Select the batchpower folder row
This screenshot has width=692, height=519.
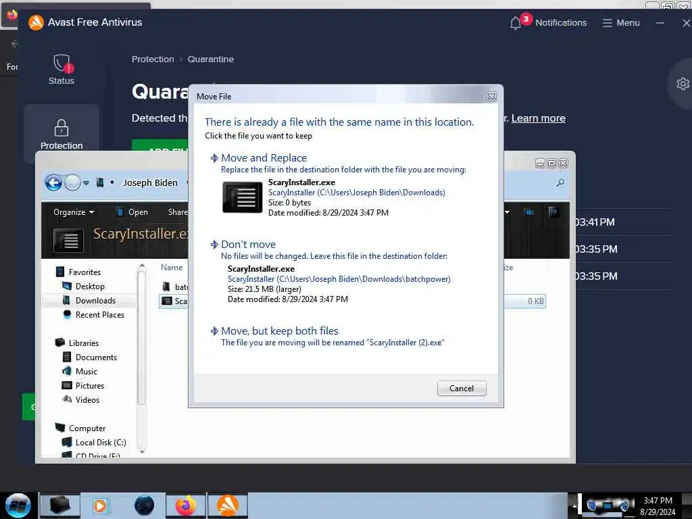175,287
